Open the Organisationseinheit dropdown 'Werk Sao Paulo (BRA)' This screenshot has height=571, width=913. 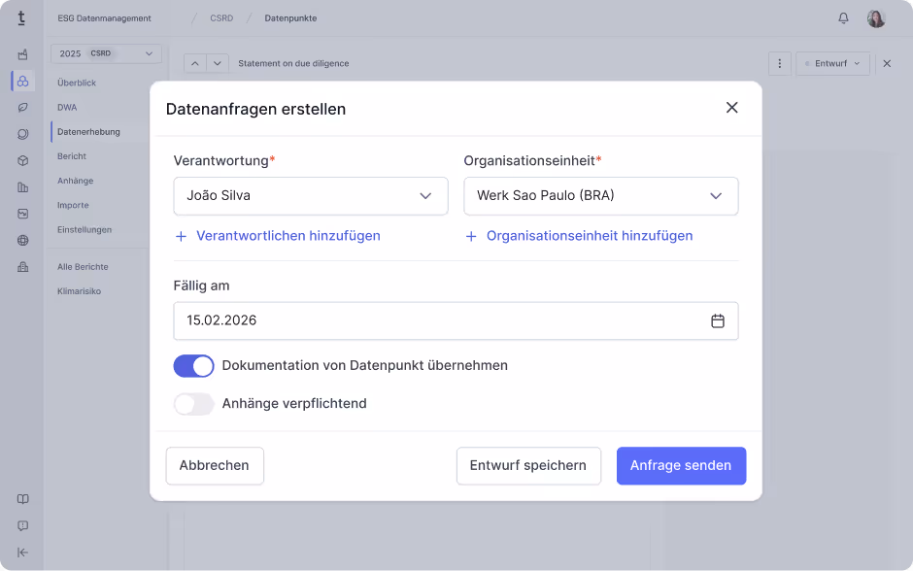[x=600, y=195]
